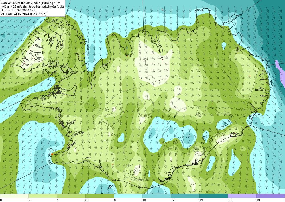This screenshot has width=285, height=202.
Task: Click the legend scale label '6'
Action: pos(86,200)
